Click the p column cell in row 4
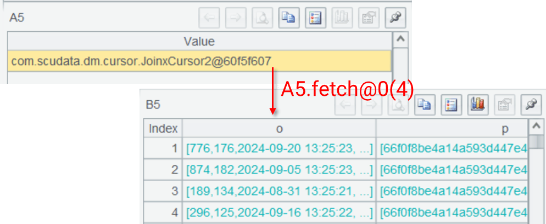Image resolution: width=546 pixels, height=224 pixels. [452, 212]
